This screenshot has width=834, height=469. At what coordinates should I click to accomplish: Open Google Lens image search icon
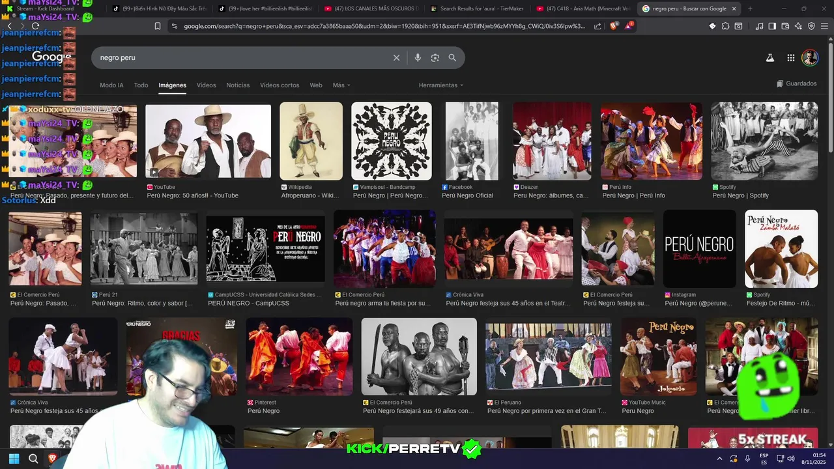click(x=435, y=57)
